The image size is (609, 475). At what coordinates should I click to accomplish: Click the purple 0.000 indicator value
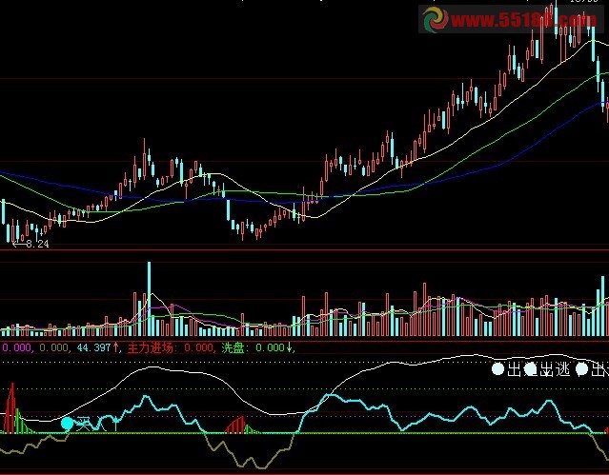pyautogui.click(x=16, y=347)
